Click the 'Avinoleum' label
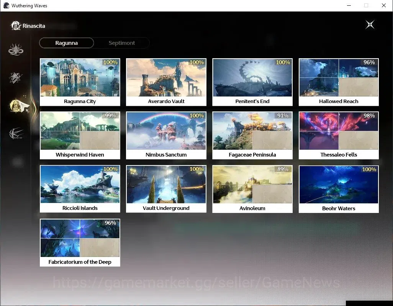 coord(252,208)
